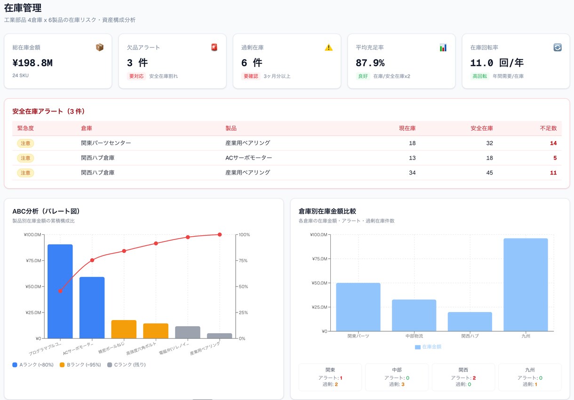Select the 現在庫 column header
The width and height of the screenshot is (574, 400).
click(x=407, y=128)
